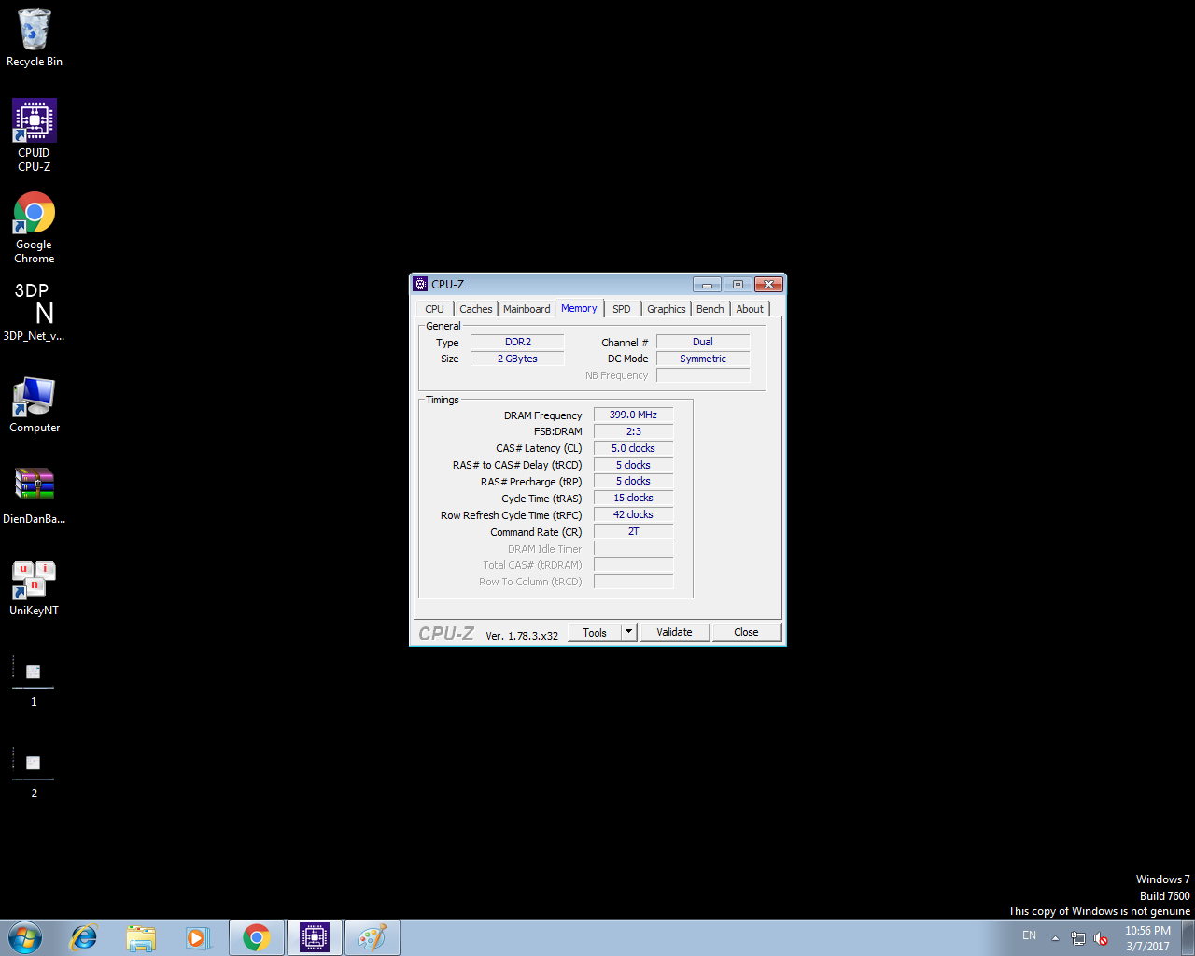Click CPU-Z title bar icon
This screenshot has height=956, width=1195.
[x=420, y=284]
